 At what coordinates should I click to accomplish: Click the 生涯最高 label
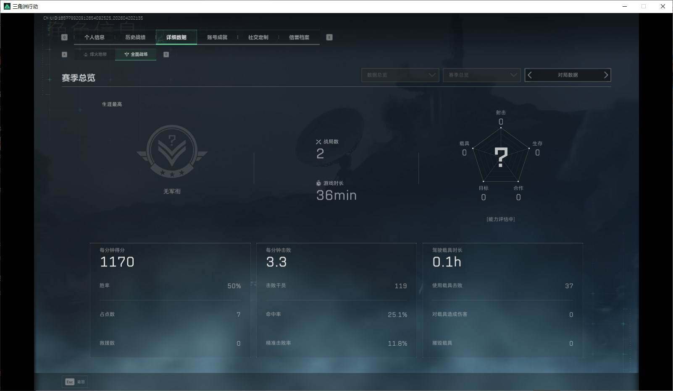[x=112, y=104]
